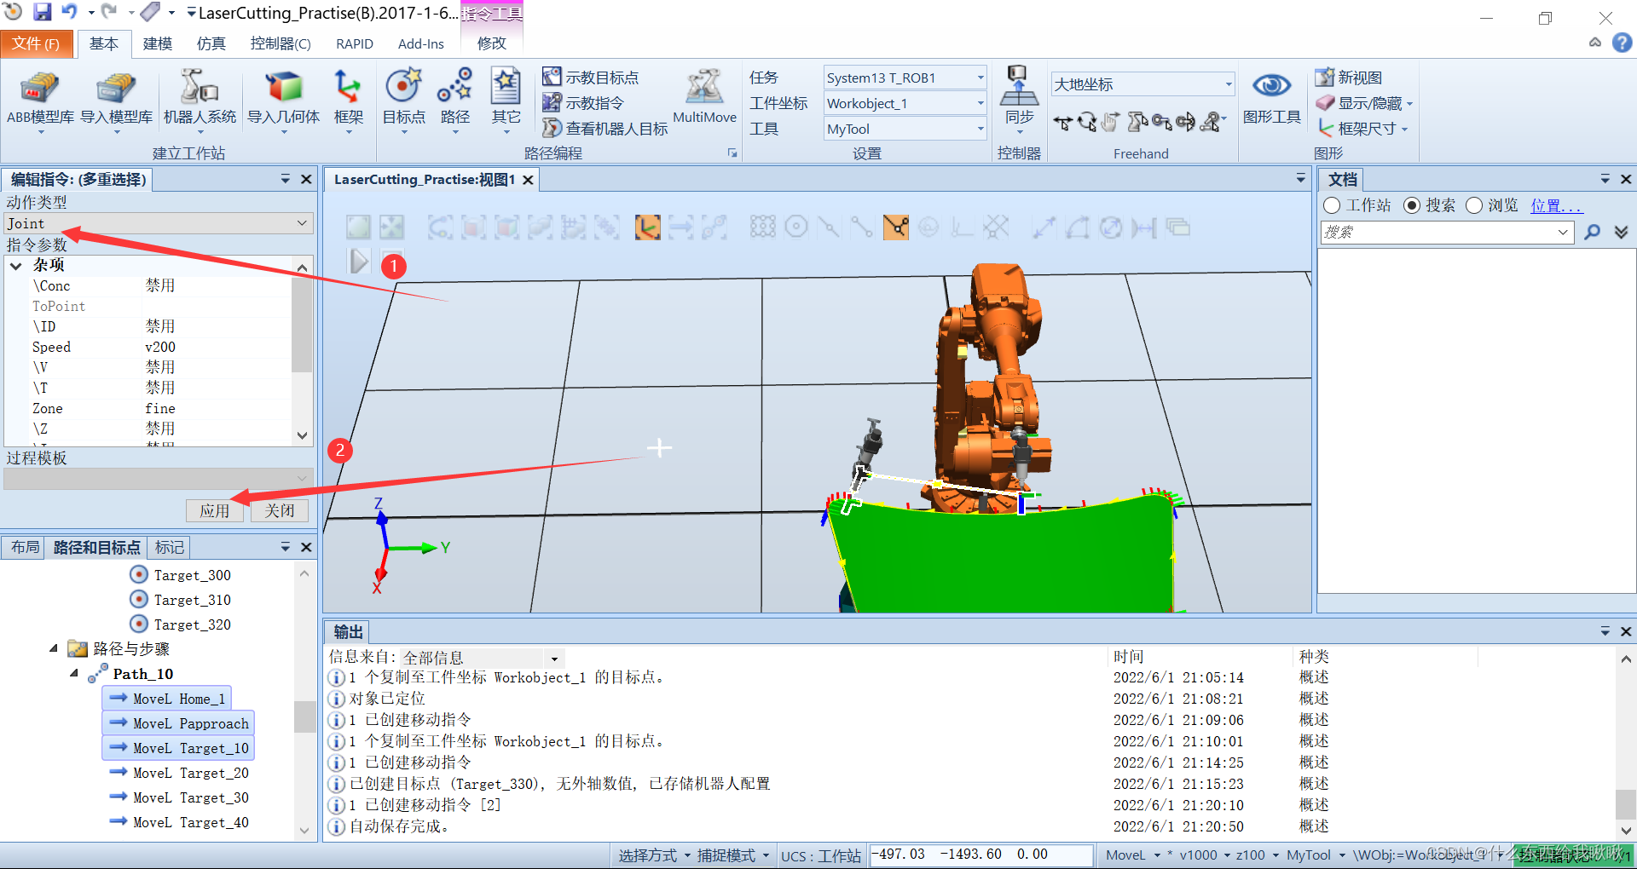
Task: Select the 搜索 radio button
Action: 1412,205
